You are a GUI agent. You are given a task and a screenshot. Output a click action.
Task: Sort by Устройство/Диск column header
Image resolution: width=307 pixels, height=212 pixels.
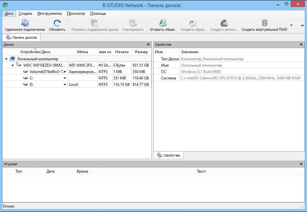pyautogui.click(x=35, y=52)
